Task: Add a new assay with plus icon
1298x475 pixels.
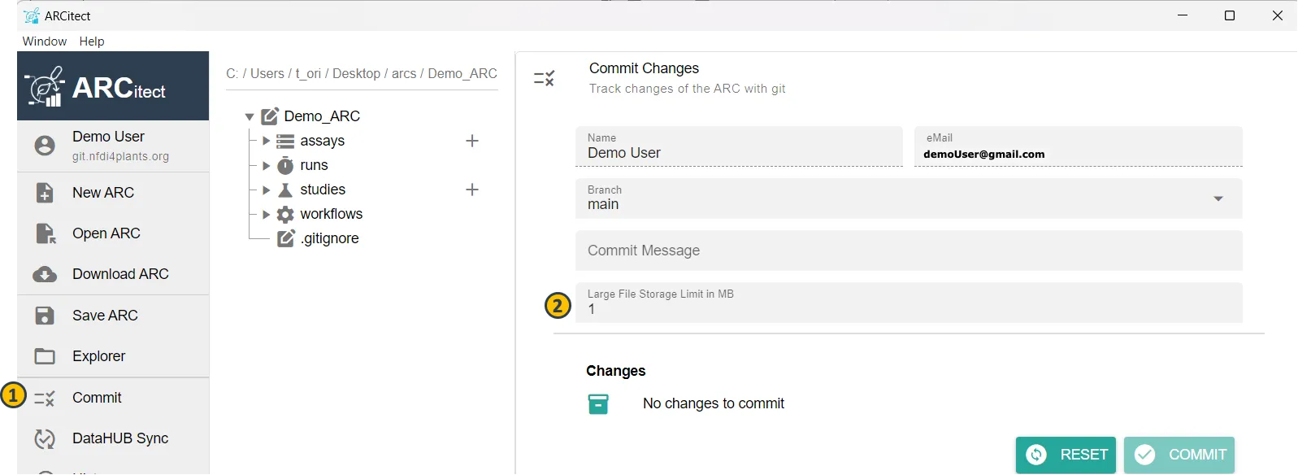Action: 471,141
